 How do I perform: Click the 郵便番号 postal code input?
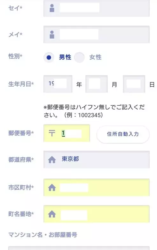tap(67, 133)
